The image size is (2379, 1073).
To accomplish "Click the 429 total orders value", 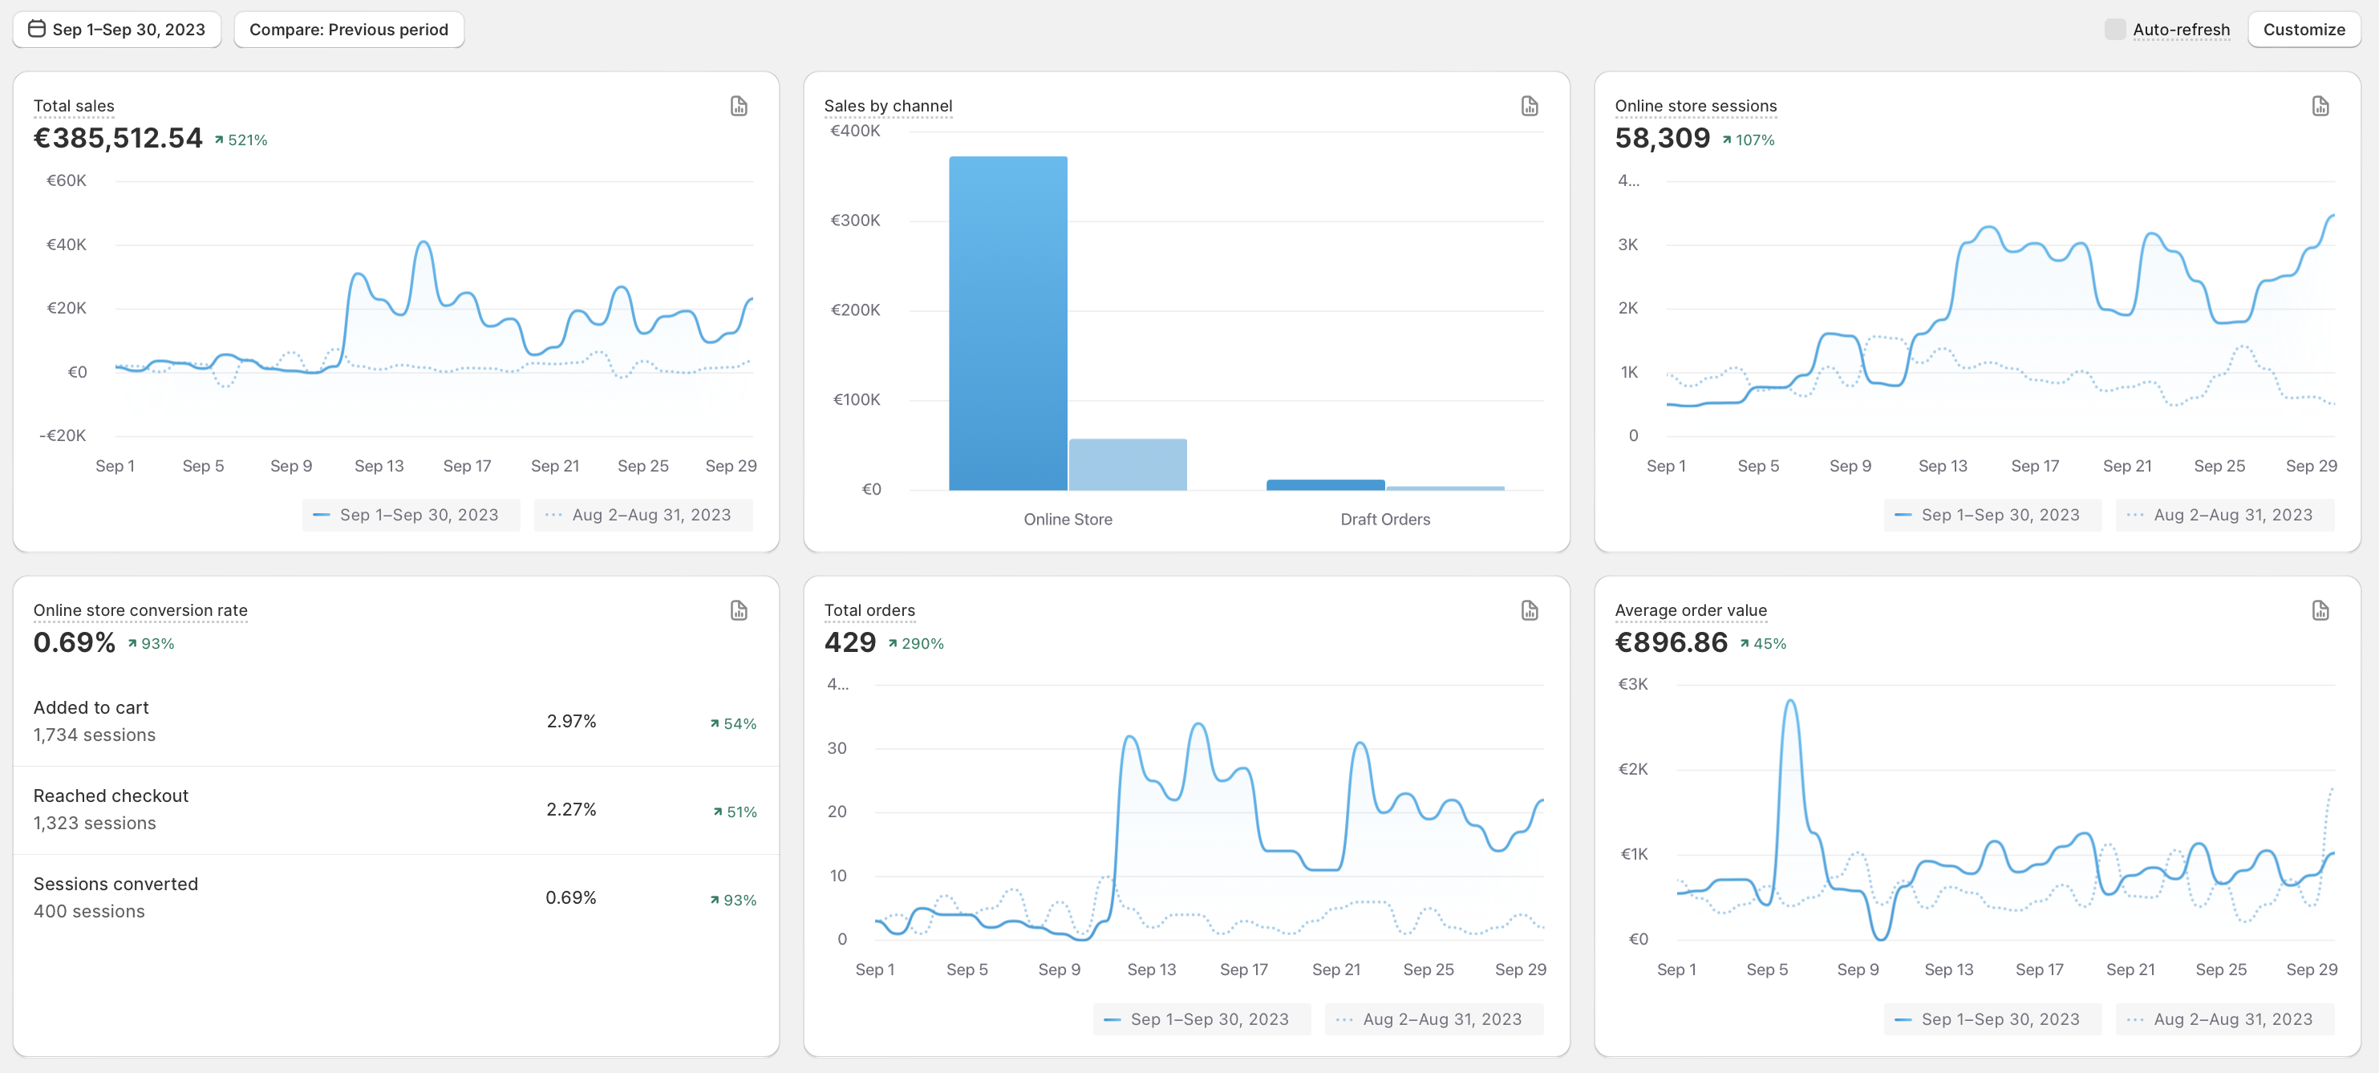I will (849, 642).
